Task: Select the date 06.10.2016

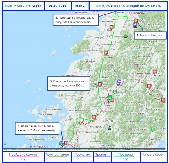Action: point(57,6)
